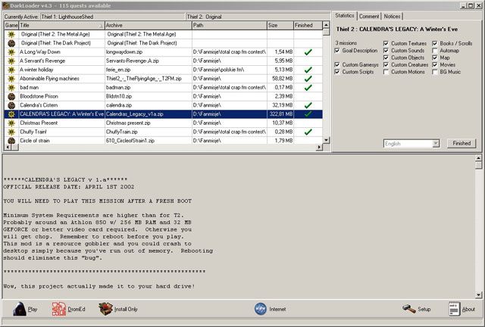Click finished checkmark for bad man

tap(308, 88)
